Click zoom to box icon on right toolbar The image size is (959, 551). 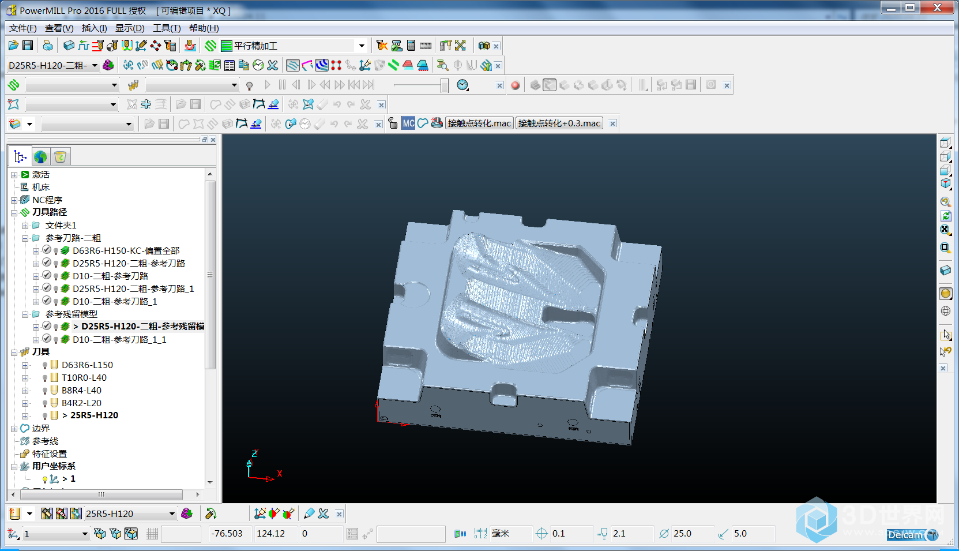(x=945, y=248)
